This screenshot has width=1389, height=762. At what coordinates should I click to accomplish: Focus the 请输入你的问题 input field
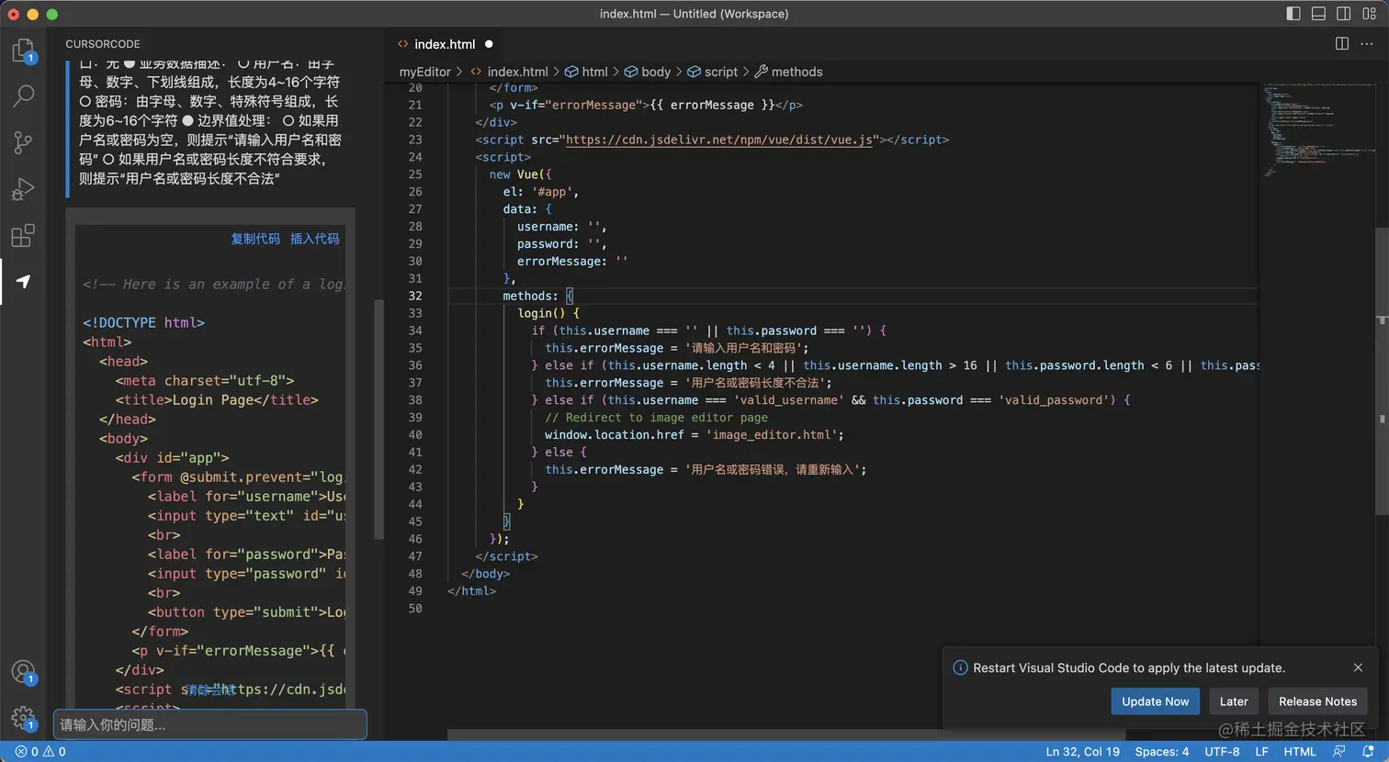coord(210,725)
